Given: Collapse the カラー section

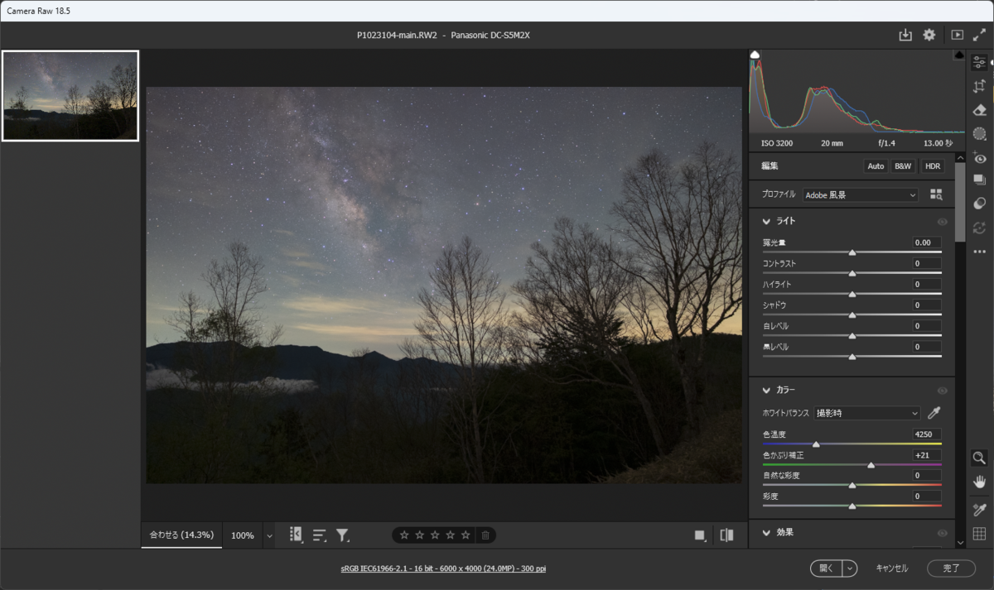Looking at the screenshot, I should pos(767,390).
